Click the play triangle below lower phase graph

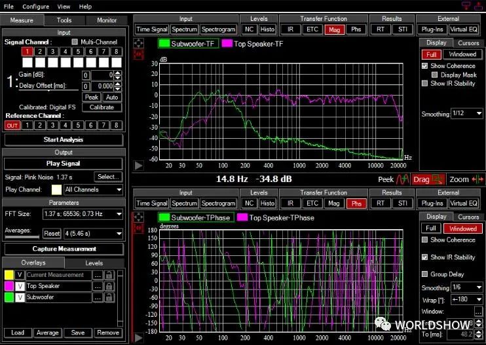[139, 338]
